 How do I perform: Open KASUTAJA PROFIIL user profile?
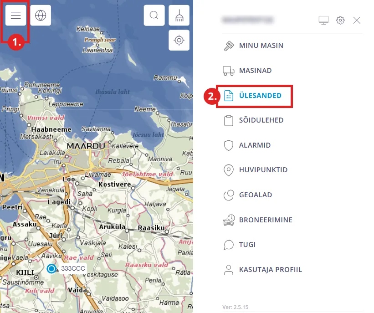270,270
